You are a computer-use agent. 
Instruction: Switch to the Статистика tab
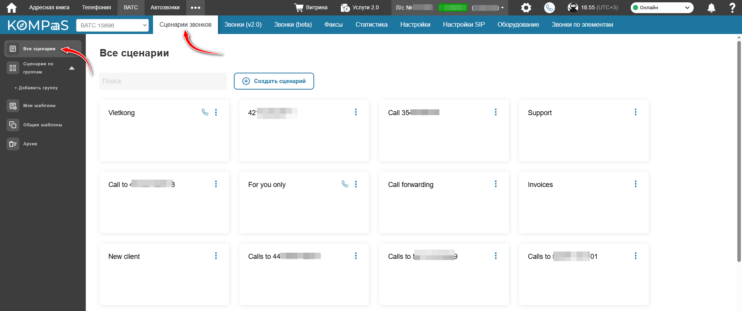pyautogui.click(x=371, y=25)
